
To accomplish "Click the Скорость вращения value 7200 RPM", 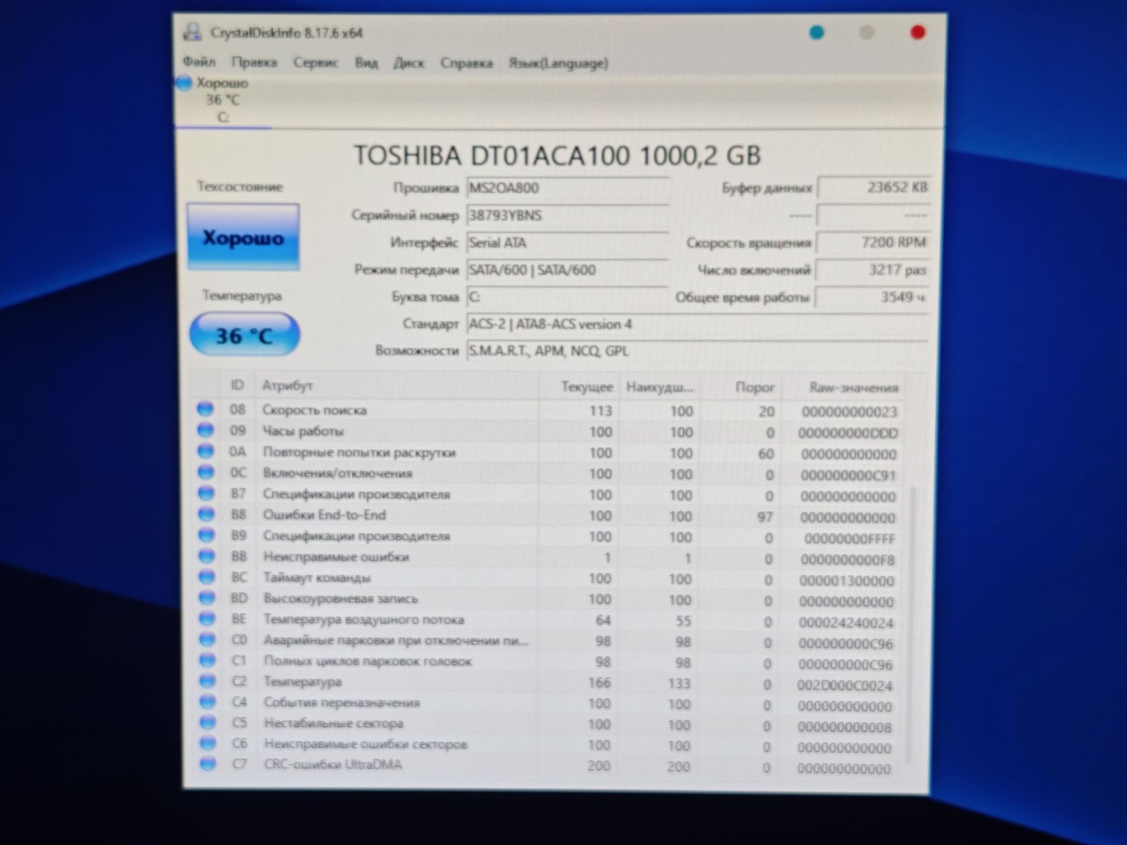I will [873, 242].
